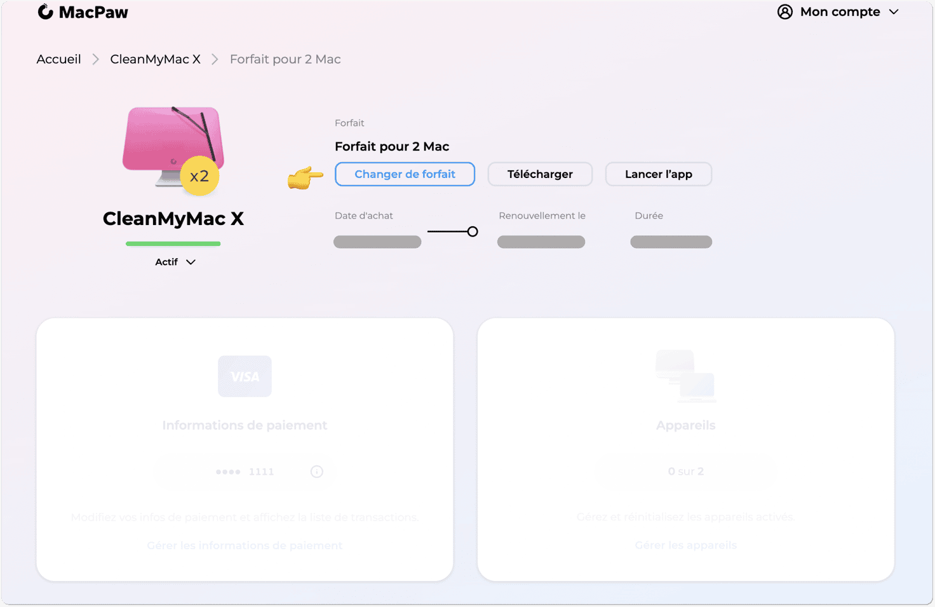Click the MacPaw logo
This screenshot has width=935, height=607.
pyautogui.click(x=83, y=12)
